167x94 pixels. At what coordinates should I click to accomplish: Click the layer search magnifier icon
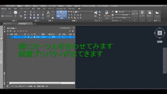[74, 28]
